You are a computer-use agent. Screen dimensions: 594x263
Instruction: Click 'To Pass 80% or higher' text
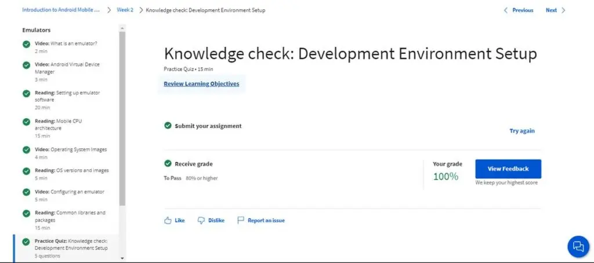tap(190, 178)
